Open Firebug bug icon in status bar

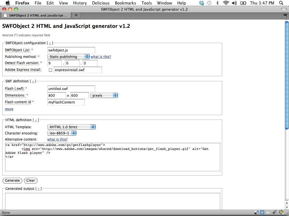pos(274,212)
